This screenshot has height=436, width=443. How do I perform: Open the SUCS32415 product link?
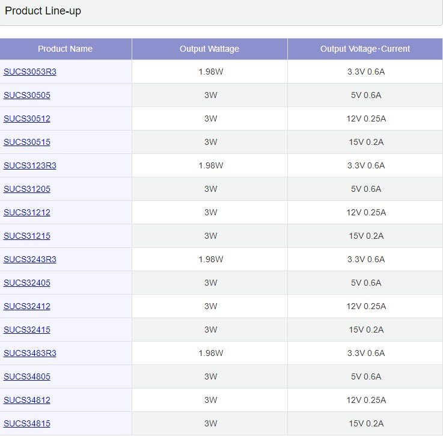point(27,330)
